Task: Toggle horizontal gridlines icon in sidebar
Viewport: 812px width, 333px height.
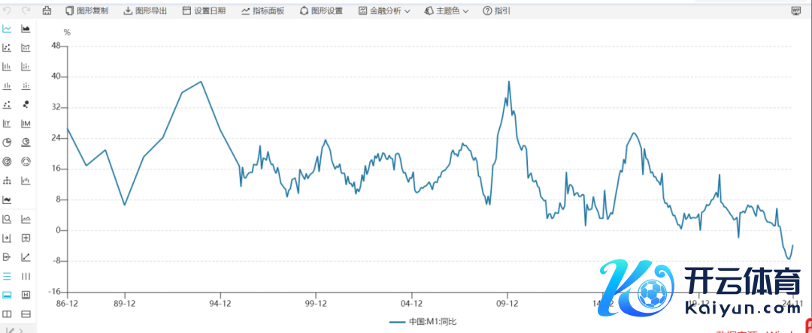Action: 8,276
